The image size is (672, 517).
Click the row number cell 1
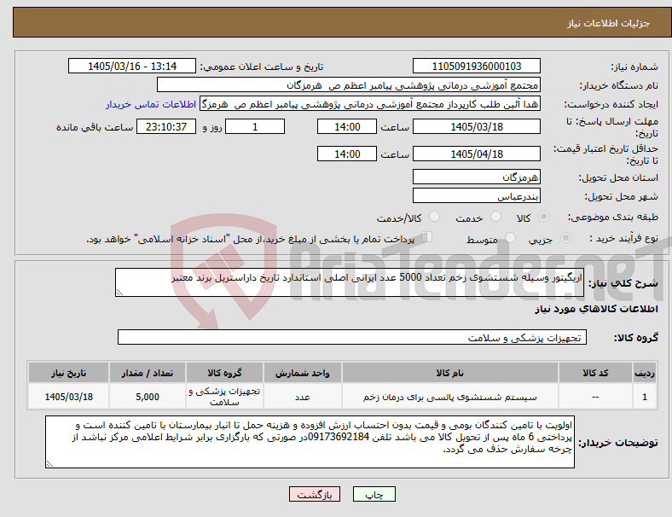click(x=644, y=397)
